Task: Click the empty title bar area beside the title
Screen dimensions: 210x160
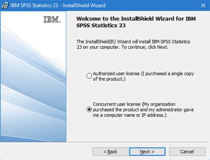Action: click(152, 5)
